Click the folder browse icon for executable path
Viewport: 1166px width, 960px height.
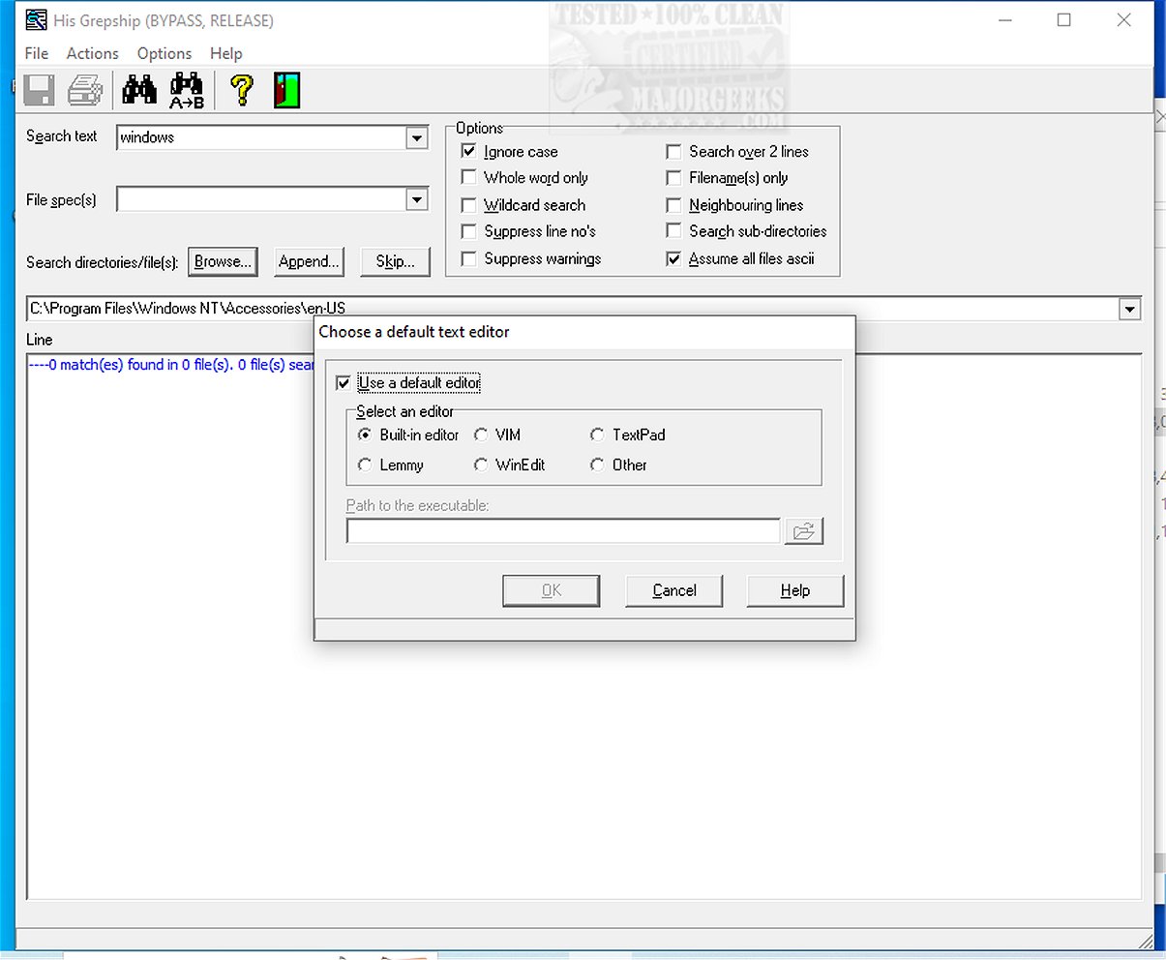(803, 531)
